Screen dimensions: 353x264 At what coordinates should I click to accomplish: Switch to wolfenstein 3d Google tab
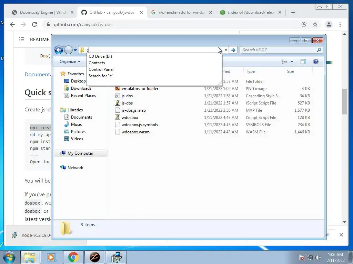pos(181,12)
